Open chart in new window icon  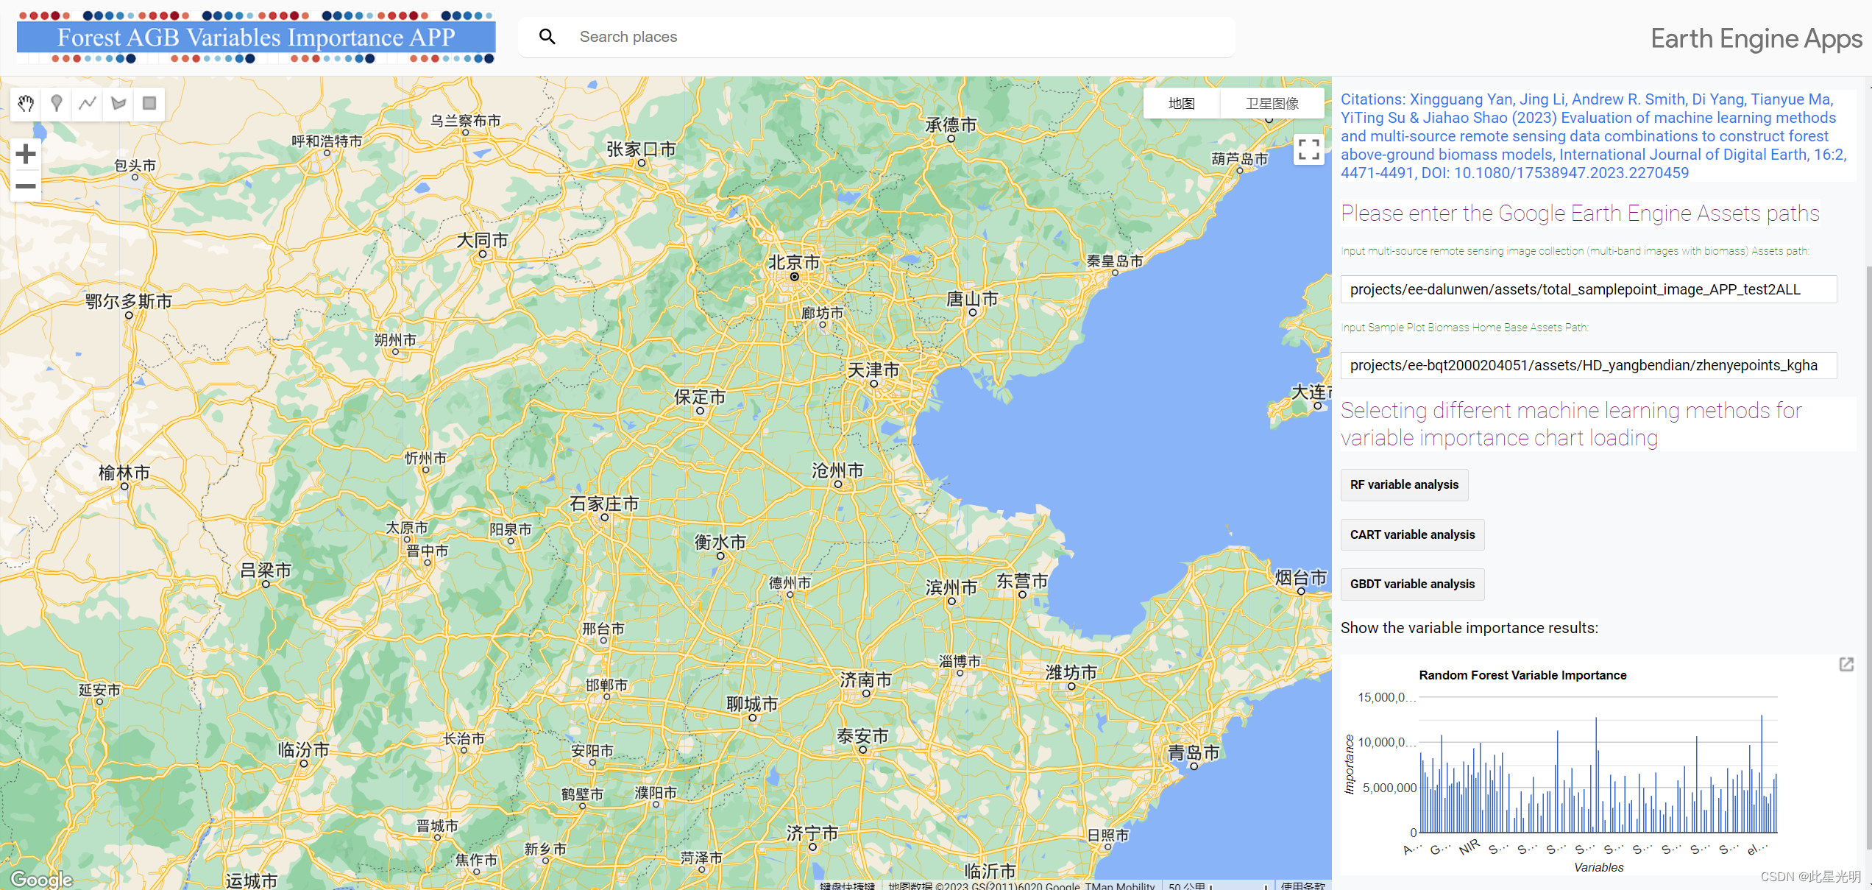coord(1846,665)
